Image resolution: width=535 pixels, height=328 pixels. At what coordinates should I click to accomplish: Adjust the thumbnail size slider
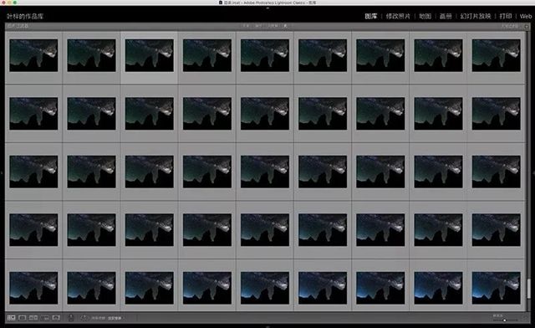click(x=505, y=320)
